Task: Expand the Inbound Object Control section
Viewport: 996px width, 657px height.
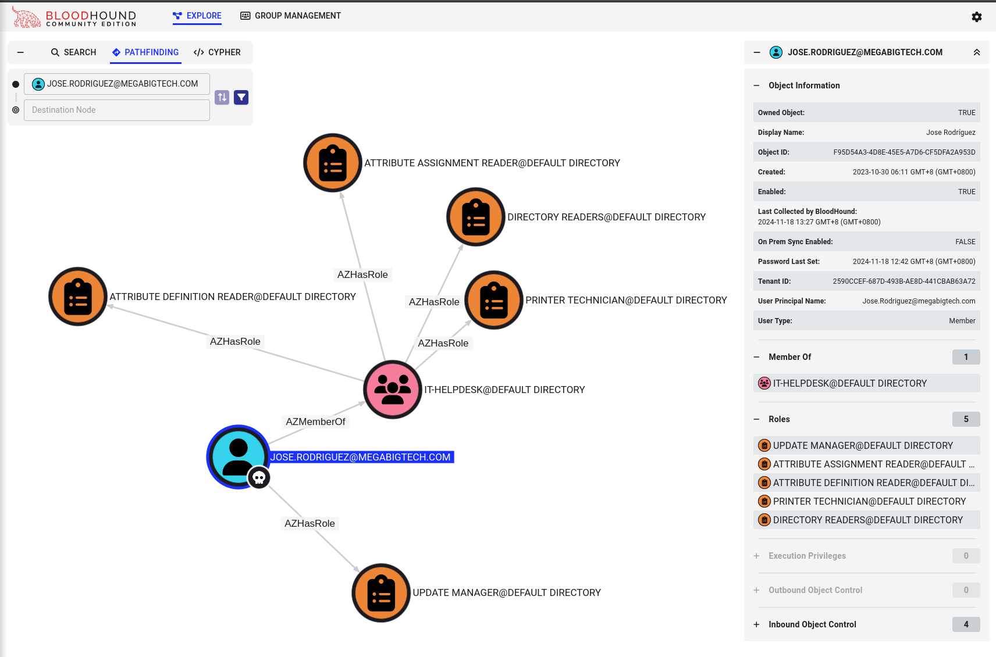Action: 756,624
